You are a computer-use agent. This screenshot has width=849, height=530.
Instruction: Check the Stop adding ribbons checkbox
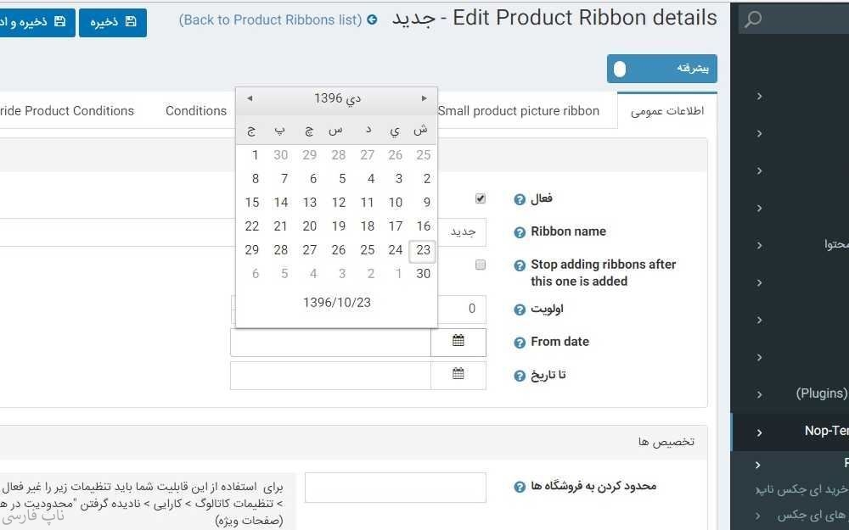pyautogui.click(x=481, y=265)
